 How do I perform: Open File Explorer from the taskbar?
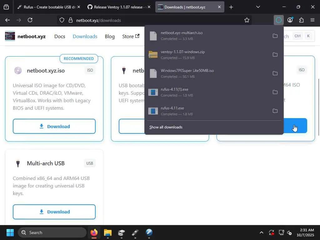point(108,232)
